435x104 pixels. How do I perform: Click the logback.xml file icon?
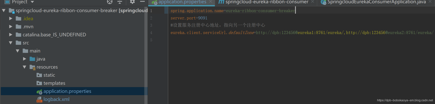click(x=39, y=99)
